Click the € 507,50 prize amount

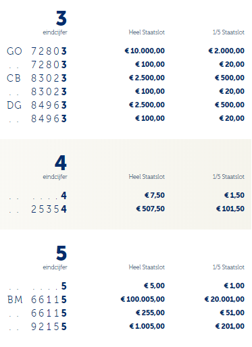(150, 209)
